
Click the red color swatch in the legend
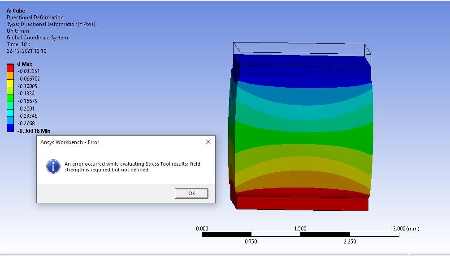pyautogui.click(x=10, y=68)
